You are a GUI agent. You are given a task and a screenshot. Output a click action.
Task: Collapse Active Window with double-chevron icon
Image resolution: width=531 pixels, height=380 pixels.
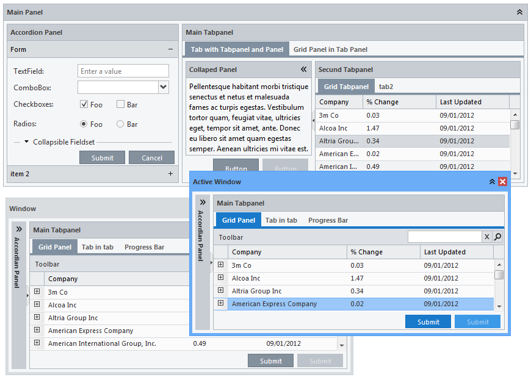[x=492, y=182]
